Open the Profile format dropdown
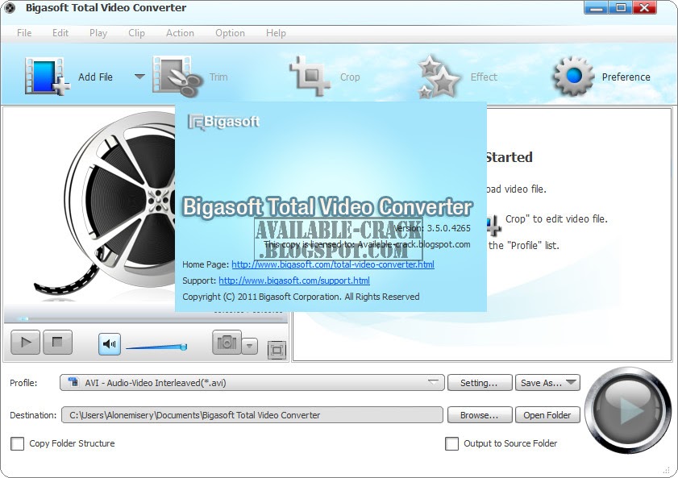 pyautogui.click(x=252, y=383)
